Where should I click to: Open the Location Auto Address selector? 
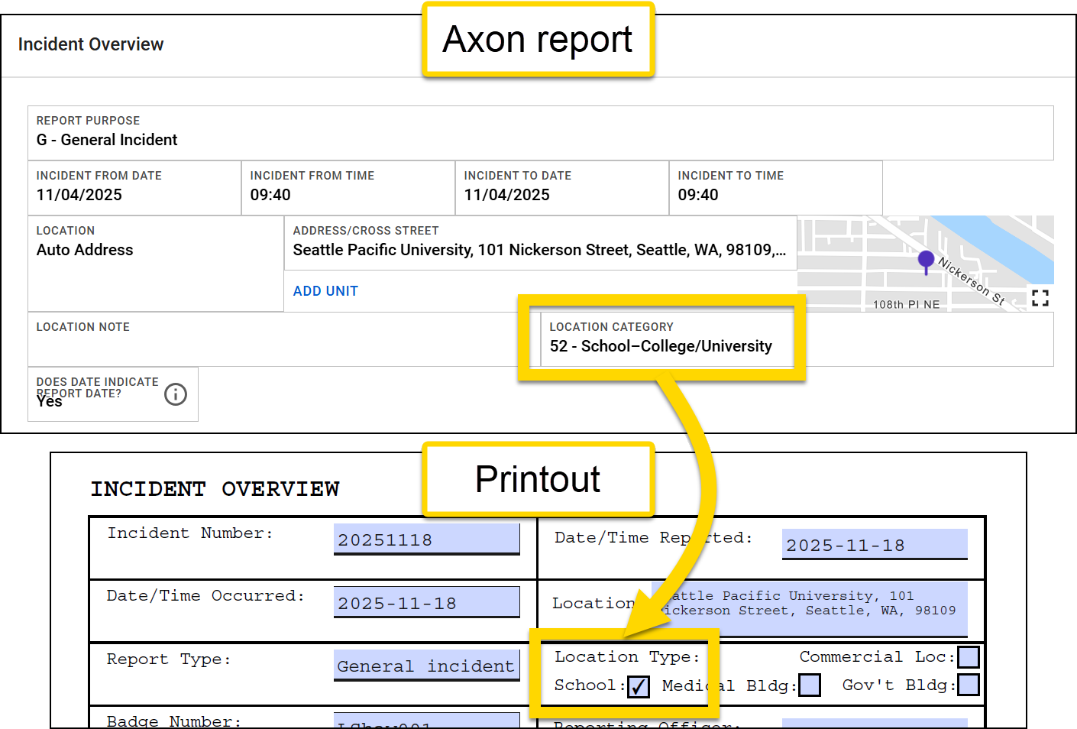pos(155,251)
